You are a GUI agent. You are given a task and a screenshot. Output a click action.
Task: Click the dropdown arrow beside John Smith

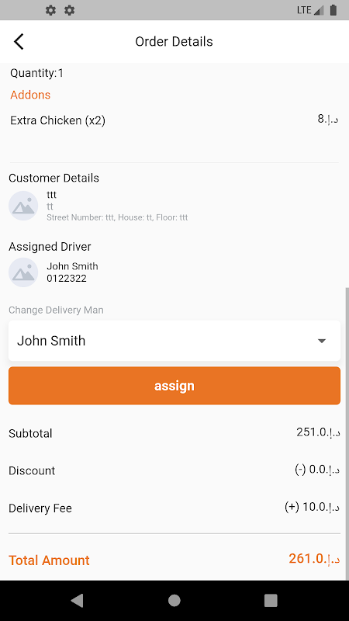pyautogui.click(x=322, y=341)
